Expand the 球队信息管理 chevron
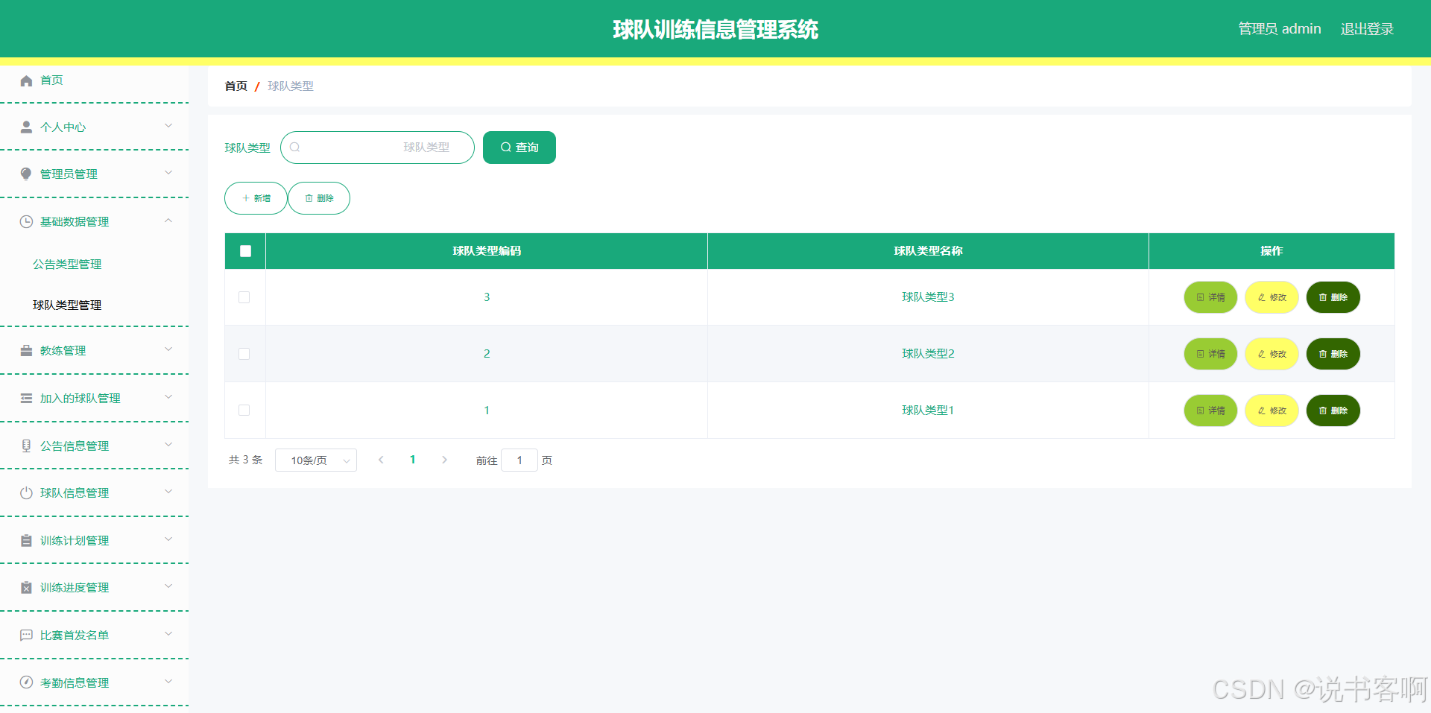1431x713 pixels. tap(168, 492)
